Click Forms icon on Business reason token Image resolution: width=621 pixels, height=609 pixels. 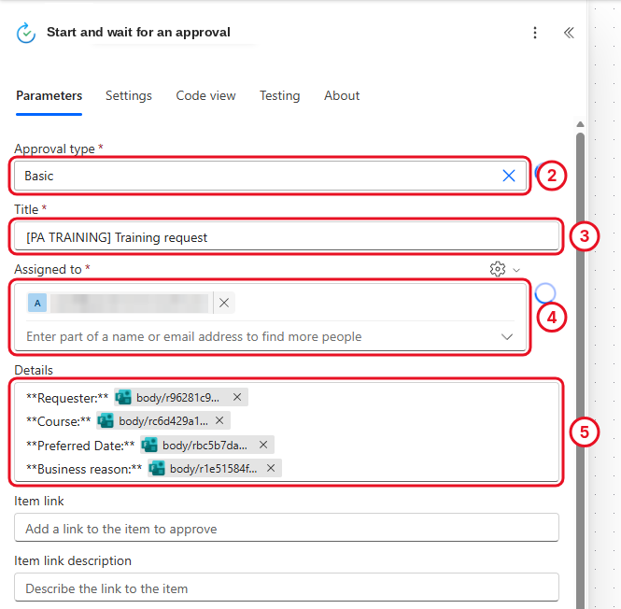click(157, 468)
